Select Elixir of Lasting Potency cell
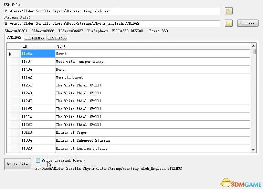Viewport: 263px width, 189px height. click(152, 148)
